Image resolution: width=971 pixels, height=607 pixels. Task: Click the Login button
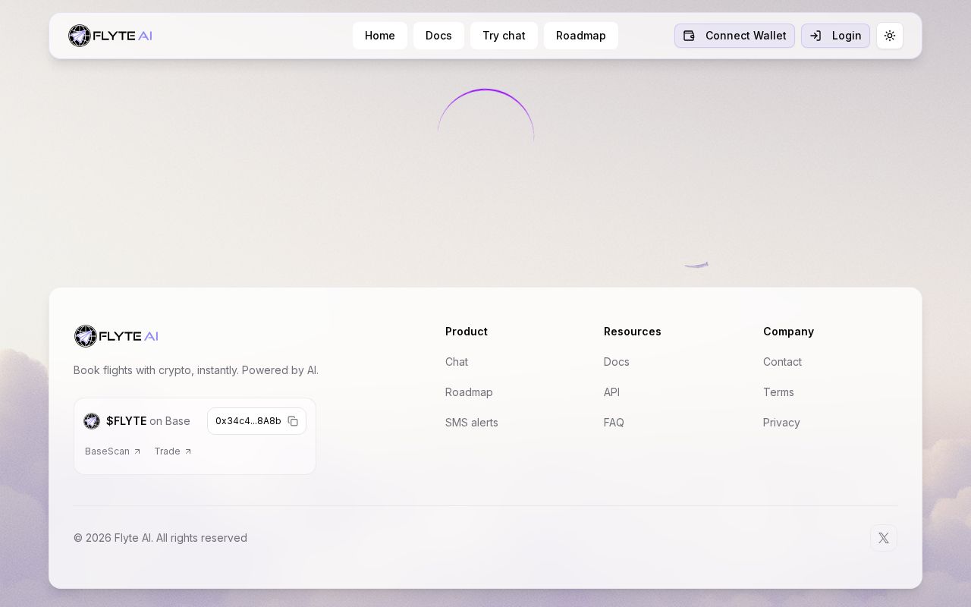click(835, 36)
